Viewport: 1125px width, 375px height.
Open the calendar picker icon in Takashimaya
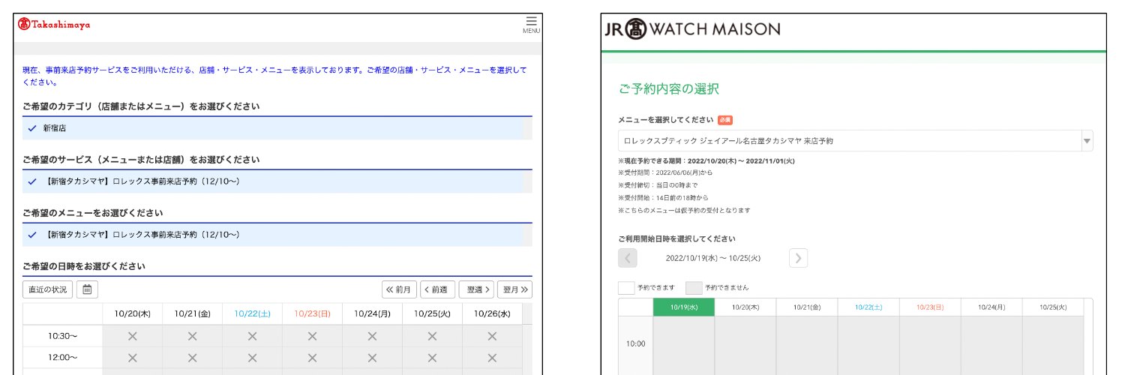(x=87, y=289)
